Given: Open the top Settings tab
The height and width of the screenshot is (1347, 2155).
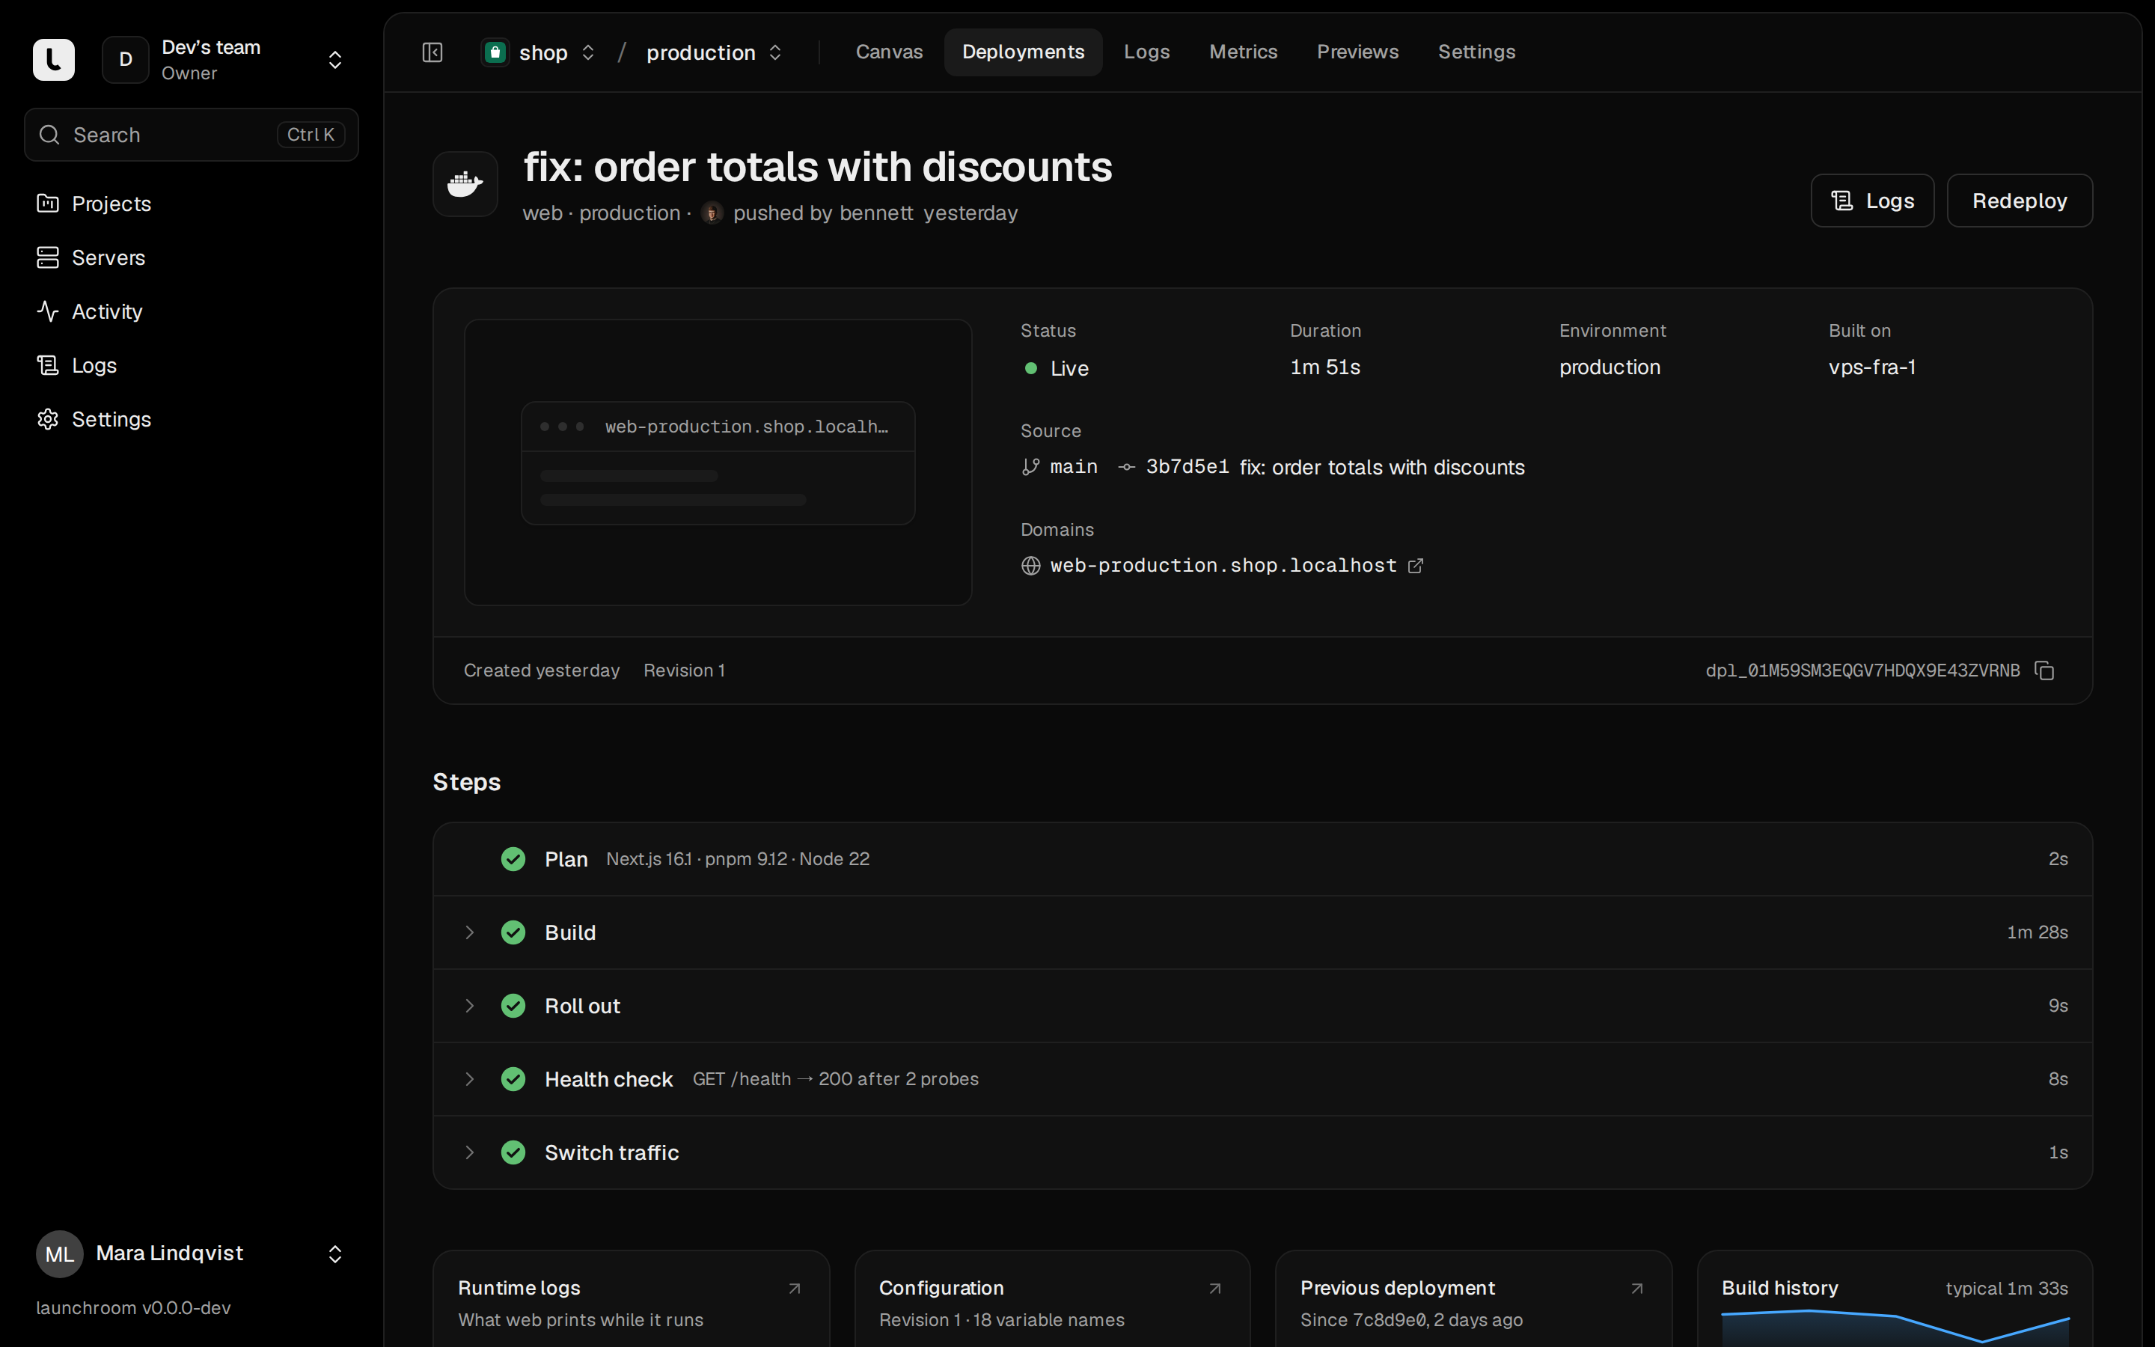Looking at the screenshot, I should [x=1476, y=52].
